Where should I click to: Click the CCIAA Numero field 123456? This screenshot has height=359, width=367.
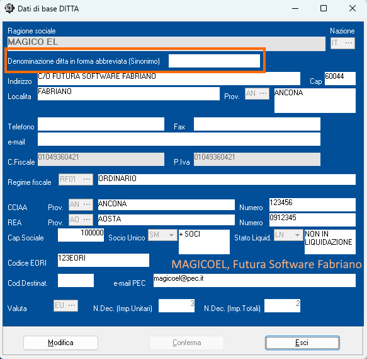point(312,204)
